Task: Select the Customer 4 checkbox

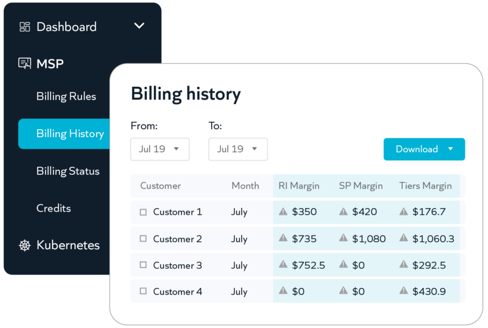Action: click(143, 291)
